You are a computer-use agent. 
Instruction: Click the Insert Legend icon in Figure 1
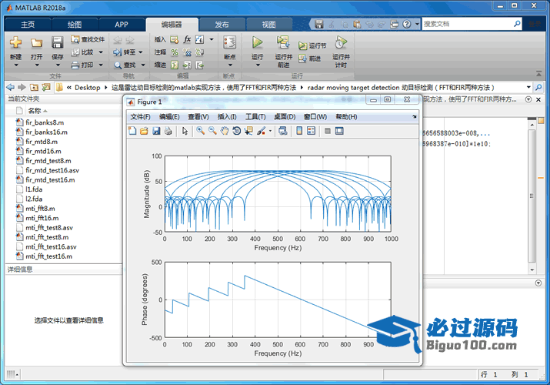[311, 131]
